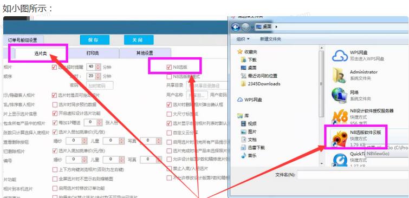Screen dimensions: 409x198
Task: Select the QuickTime shortcut icon
Action: click(339, 159)
